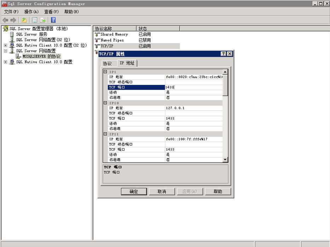Click the SQL Server 配置管理器 root icon
This screenshot has width=330, height=247.
[5, 29]
